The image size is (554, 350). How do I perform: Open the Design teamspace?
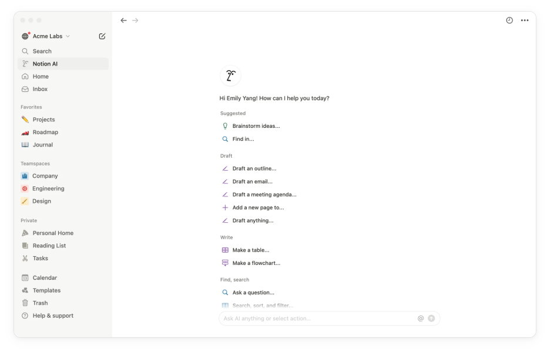pyautogui.click(x=63, y=201)
